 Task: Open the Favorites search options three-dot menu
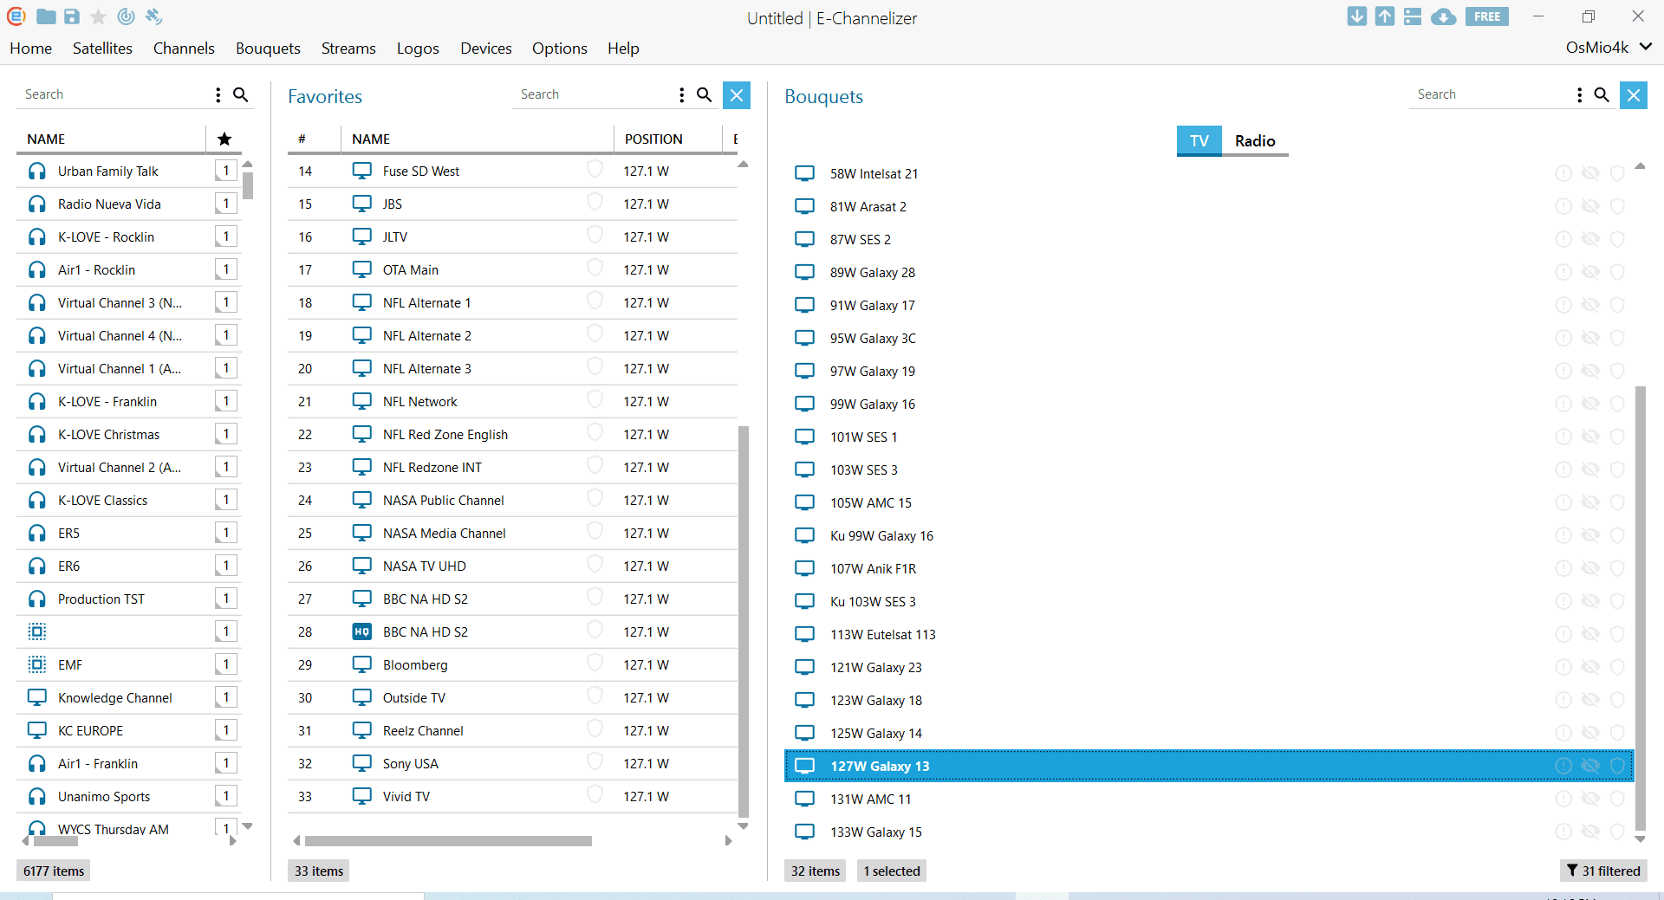[682, 94]
